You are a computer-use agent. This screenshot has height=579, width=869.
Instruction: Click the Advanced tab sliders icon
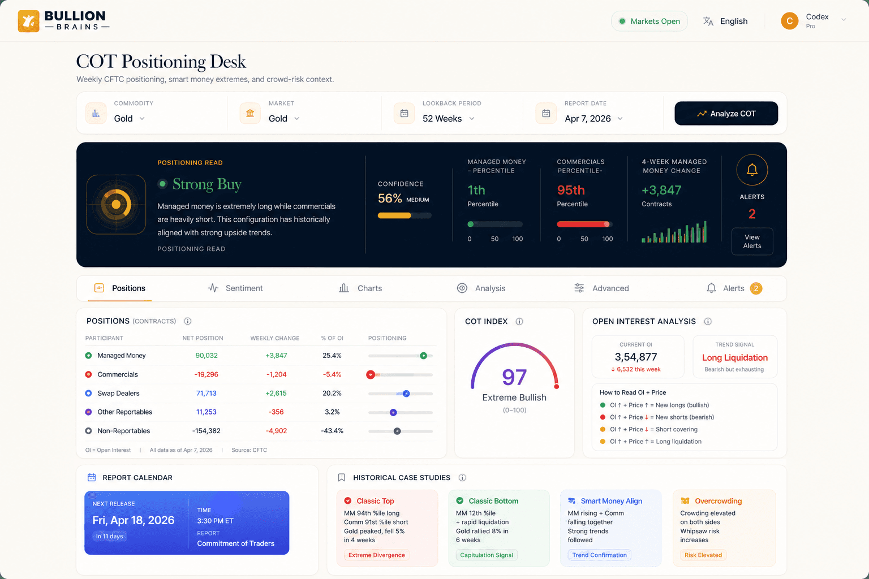(x=579, y=288)
